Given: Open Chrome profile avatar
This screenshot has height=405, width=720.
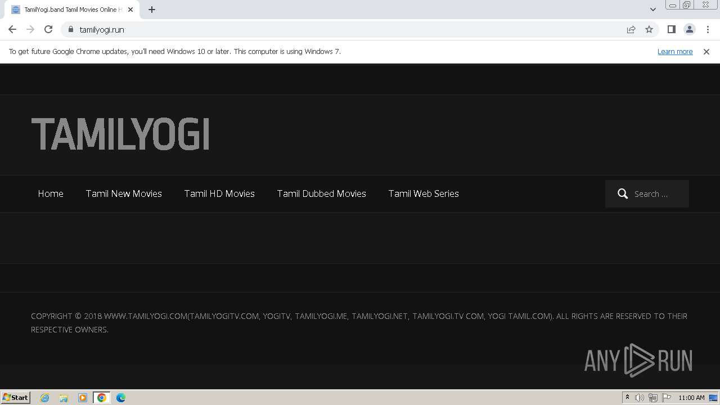Looking at the screenshot, I should (689, 29).
